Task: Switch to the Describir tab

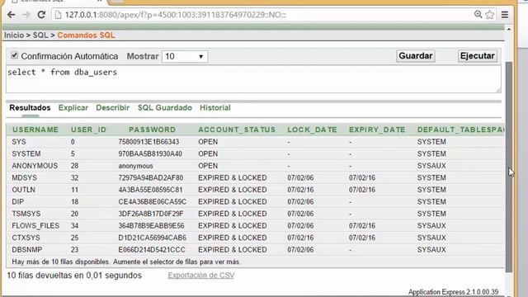Action: click(x=112, y=108)
